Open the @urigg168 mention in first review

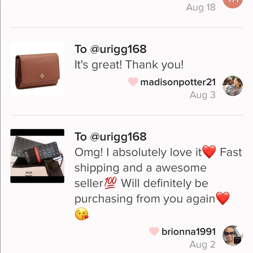click(118, 49)
